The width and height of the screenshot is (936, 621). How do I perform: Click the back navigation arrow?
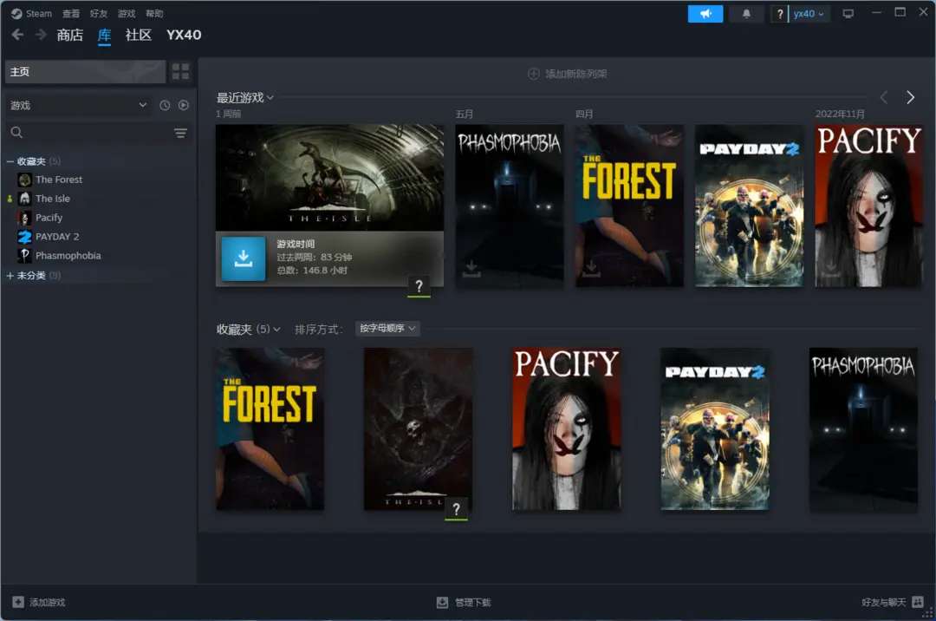click(17, 35)
